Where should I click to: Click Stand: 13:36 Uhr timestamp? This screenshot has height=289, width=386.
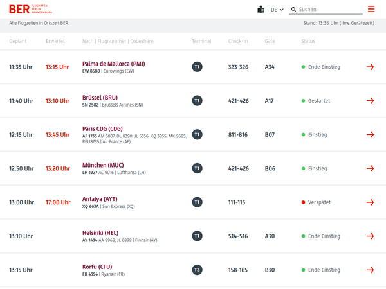[x=339, y=23]
